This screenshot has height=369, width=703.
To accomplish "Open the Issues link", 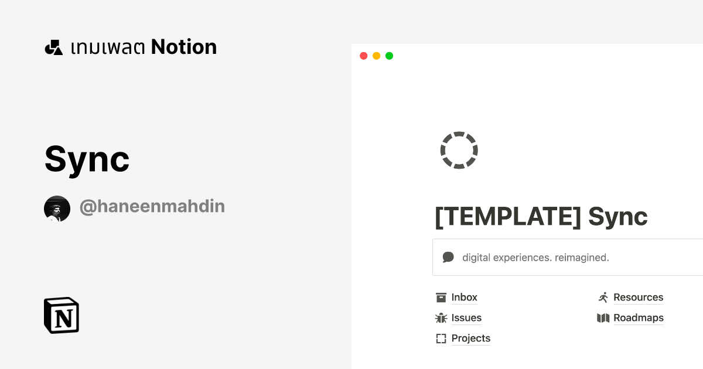I will coord(466,317).
